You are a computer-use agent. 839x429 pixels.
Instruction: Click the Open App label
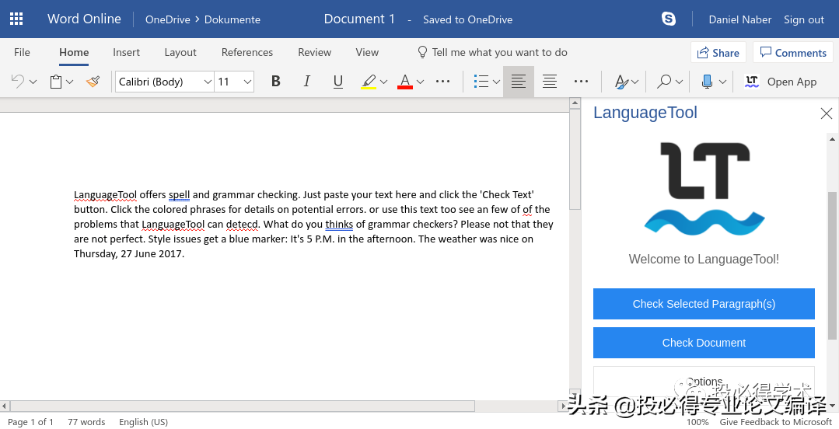coord(792,82)
